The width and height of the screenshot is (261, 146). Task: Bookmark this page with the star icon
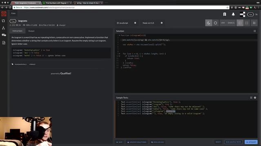(x=228, y=7)
